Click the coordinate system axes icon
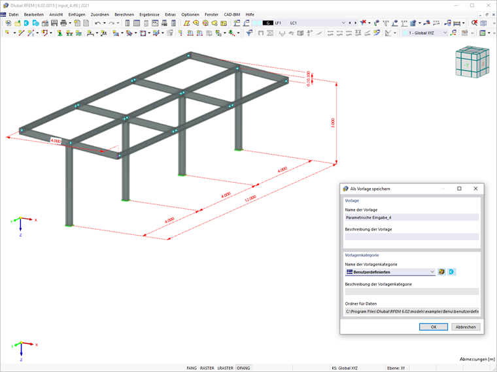 coord(454,33)
